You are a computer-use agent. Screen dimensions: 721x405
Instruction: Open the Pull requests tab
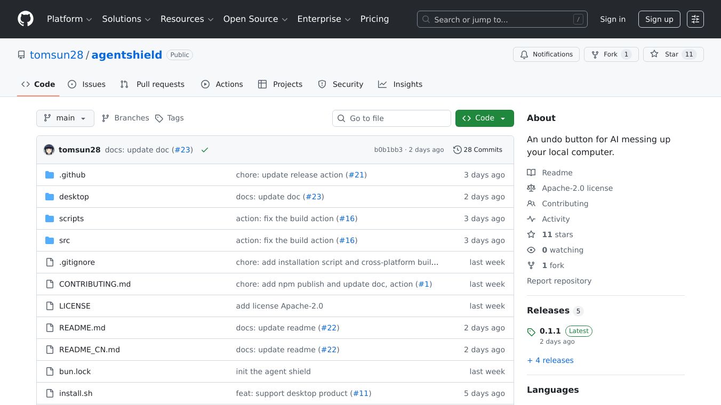[x=153, y=84]
